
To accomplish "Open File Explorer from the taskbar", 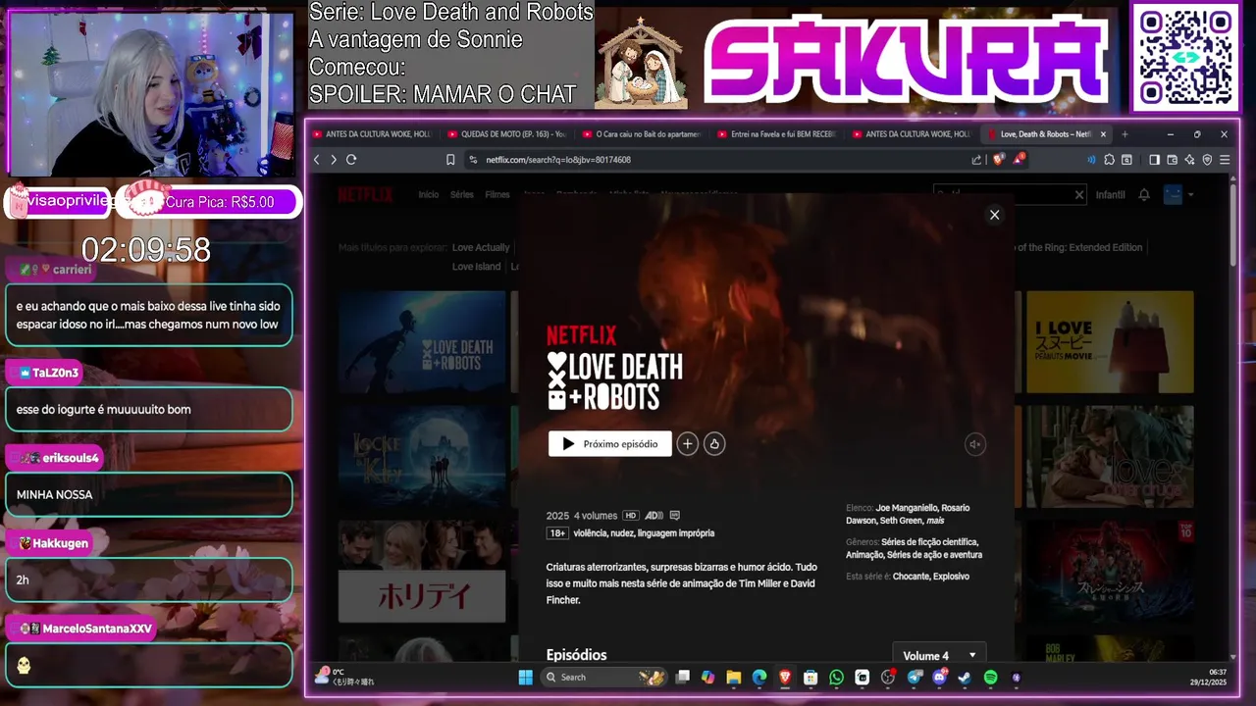I will (x=733, y=678).
